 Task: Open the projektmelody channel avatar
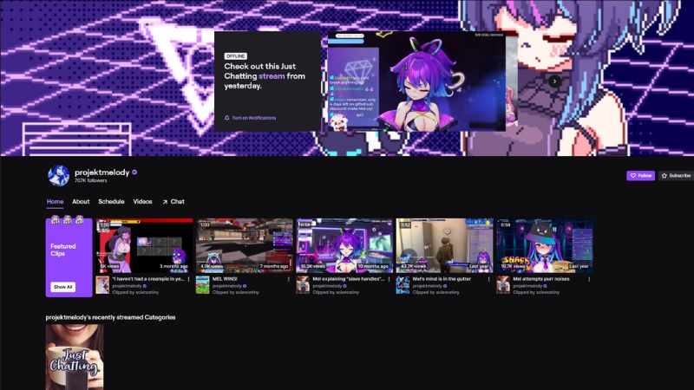pos(58,176)
